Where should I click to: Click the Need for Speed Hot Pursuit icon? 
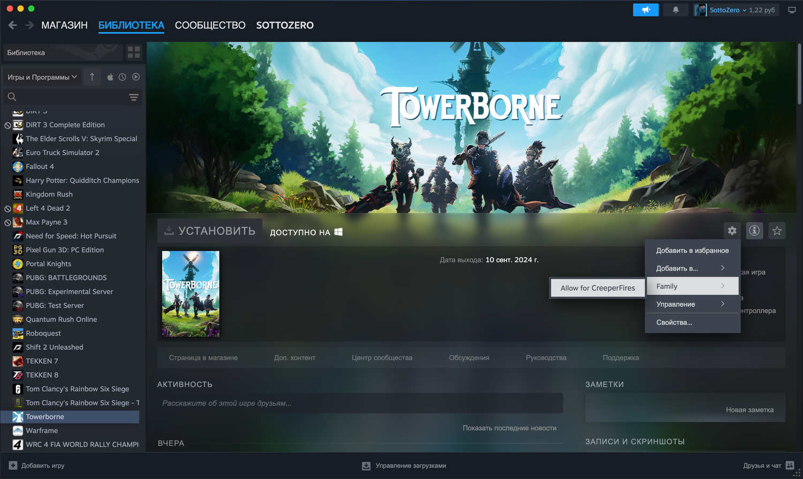18,236
